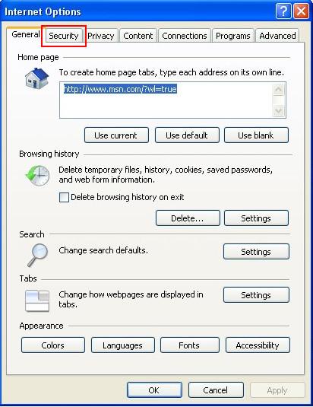The width and height of the screenshot is (313, 407).
Task: Click the Browsing history clock icon
Action: [37, 176]
